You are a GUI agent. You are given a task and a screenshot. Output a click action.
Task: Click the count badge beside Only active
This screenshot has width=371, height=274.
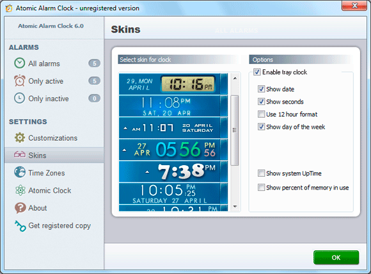(x=95, y=81)
